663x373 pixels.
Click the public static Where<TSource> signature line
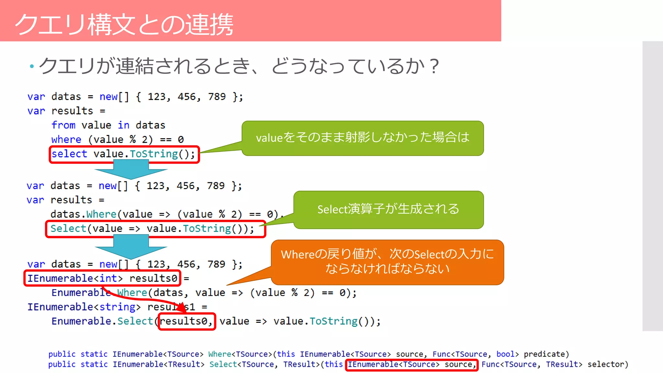[309, 354]
